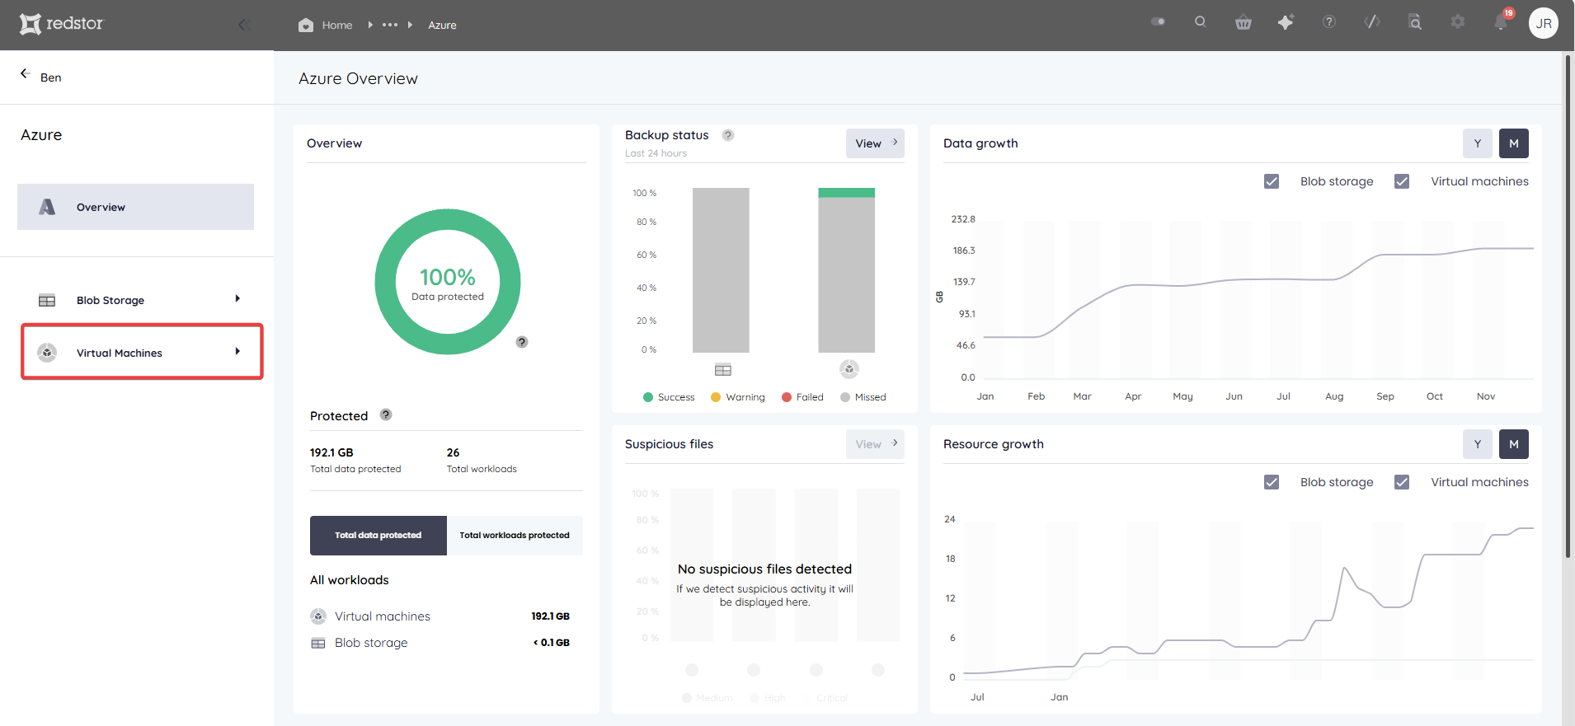
Task: Expand the Blob Storage sidebar arrow
Action: click(x=237, y=298)
